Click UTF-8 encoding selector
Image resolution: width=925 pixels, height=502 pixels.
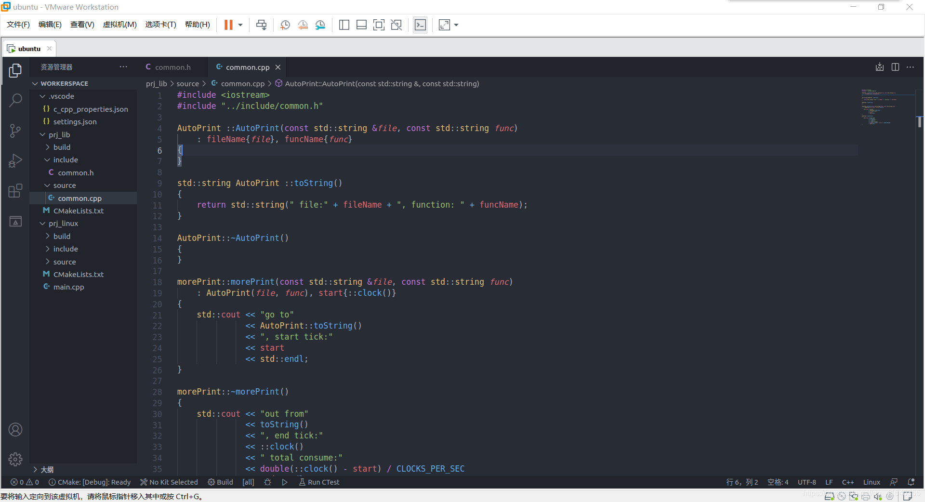[x=807, y=482]
